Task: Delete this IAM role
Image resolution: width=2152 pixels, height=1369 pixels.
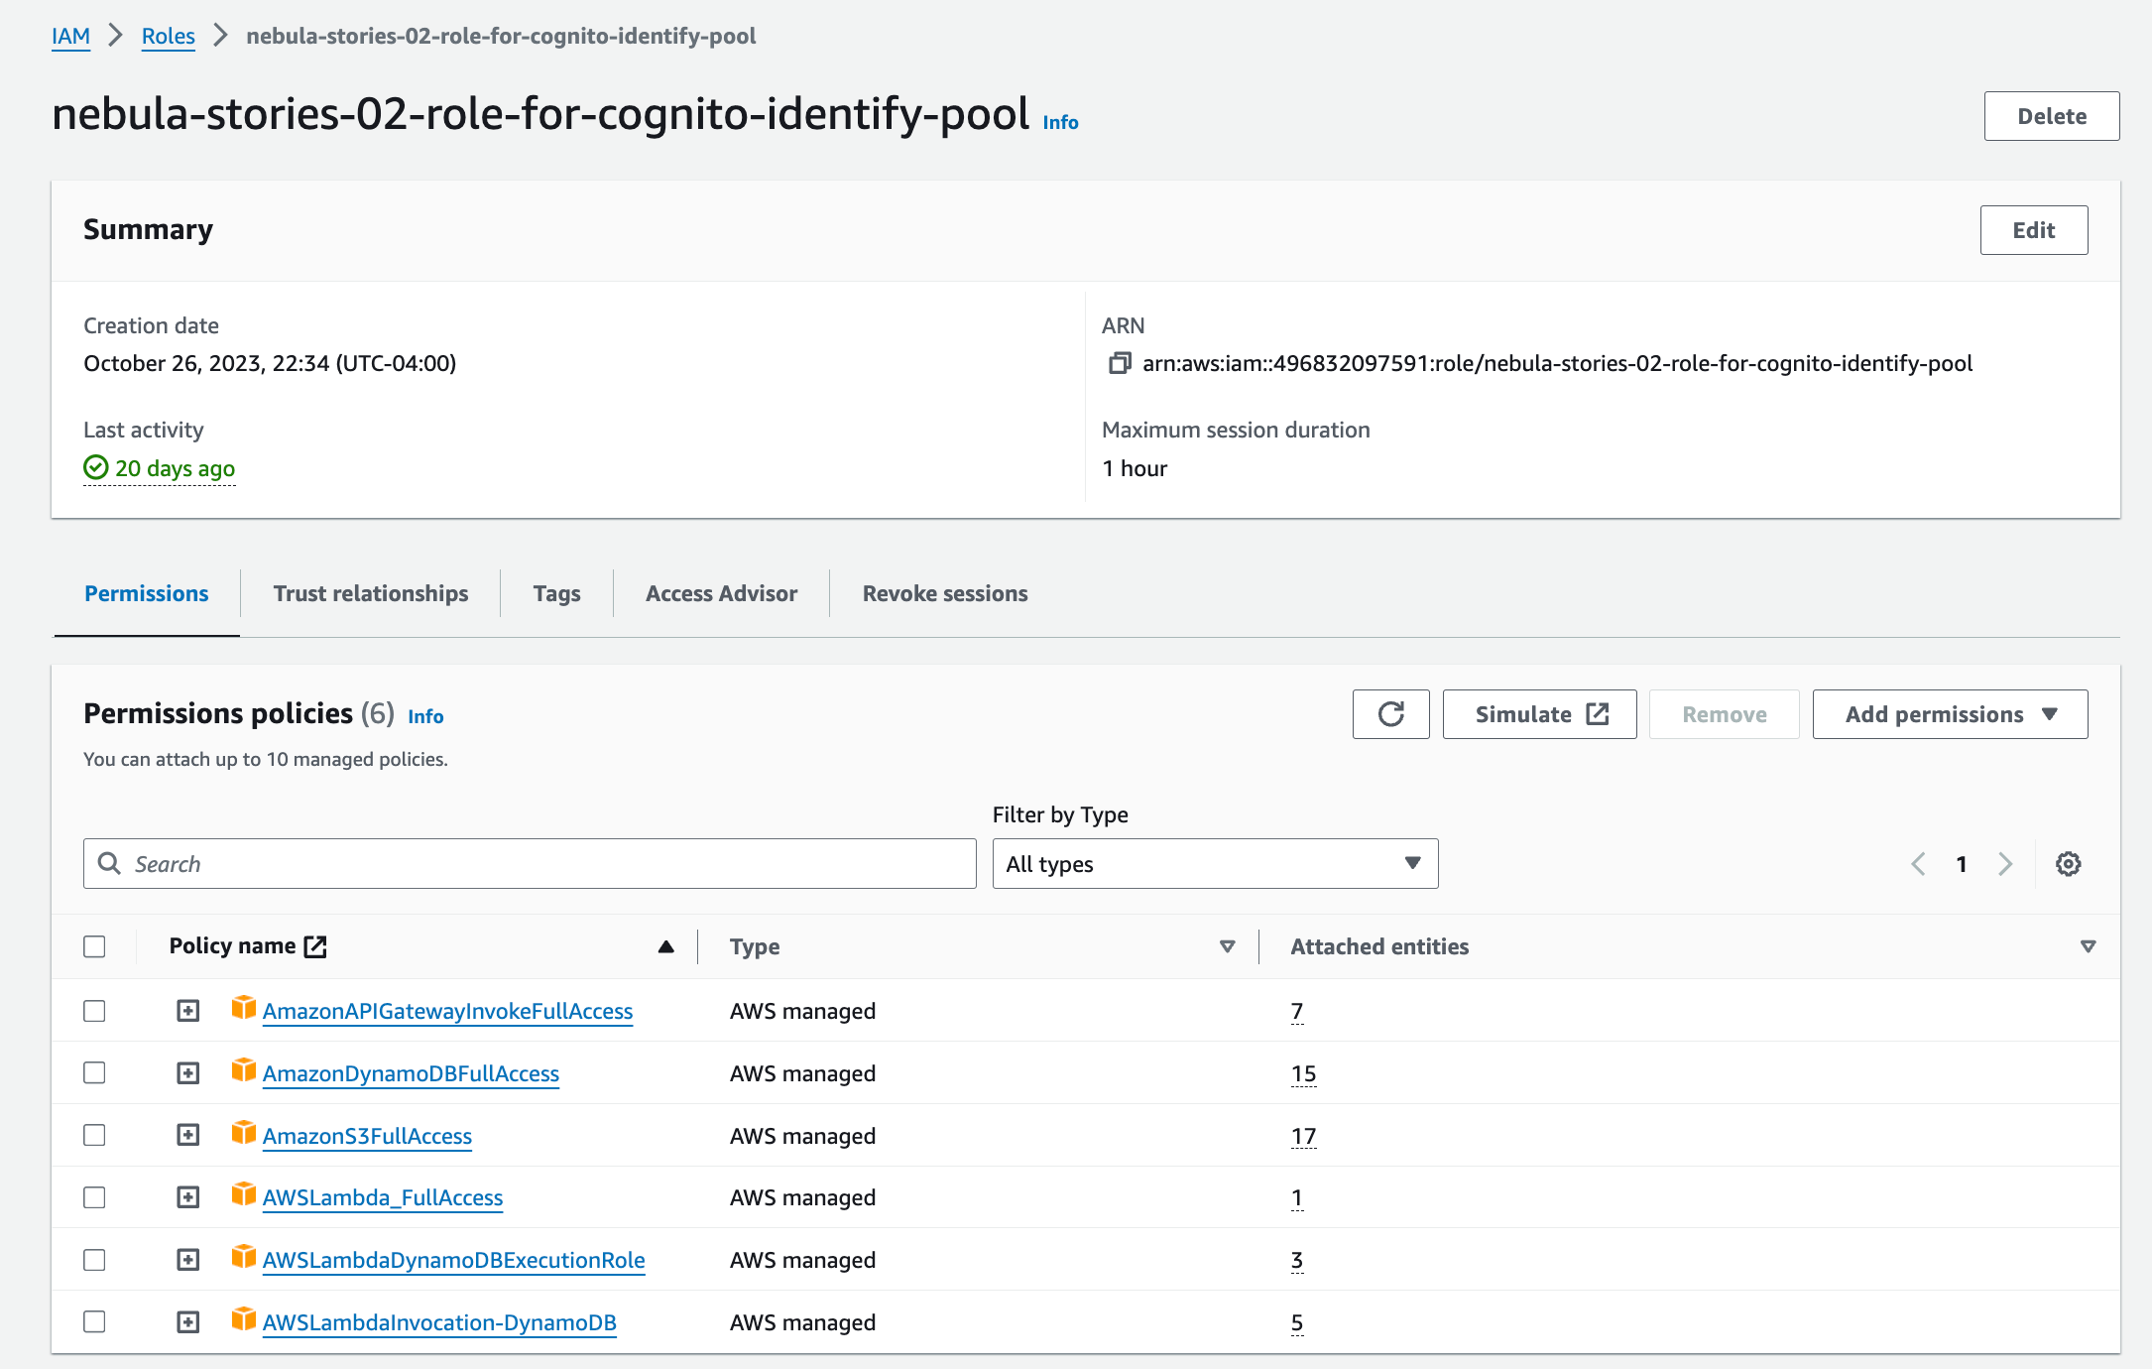Action: click(x=2050, y=115)
